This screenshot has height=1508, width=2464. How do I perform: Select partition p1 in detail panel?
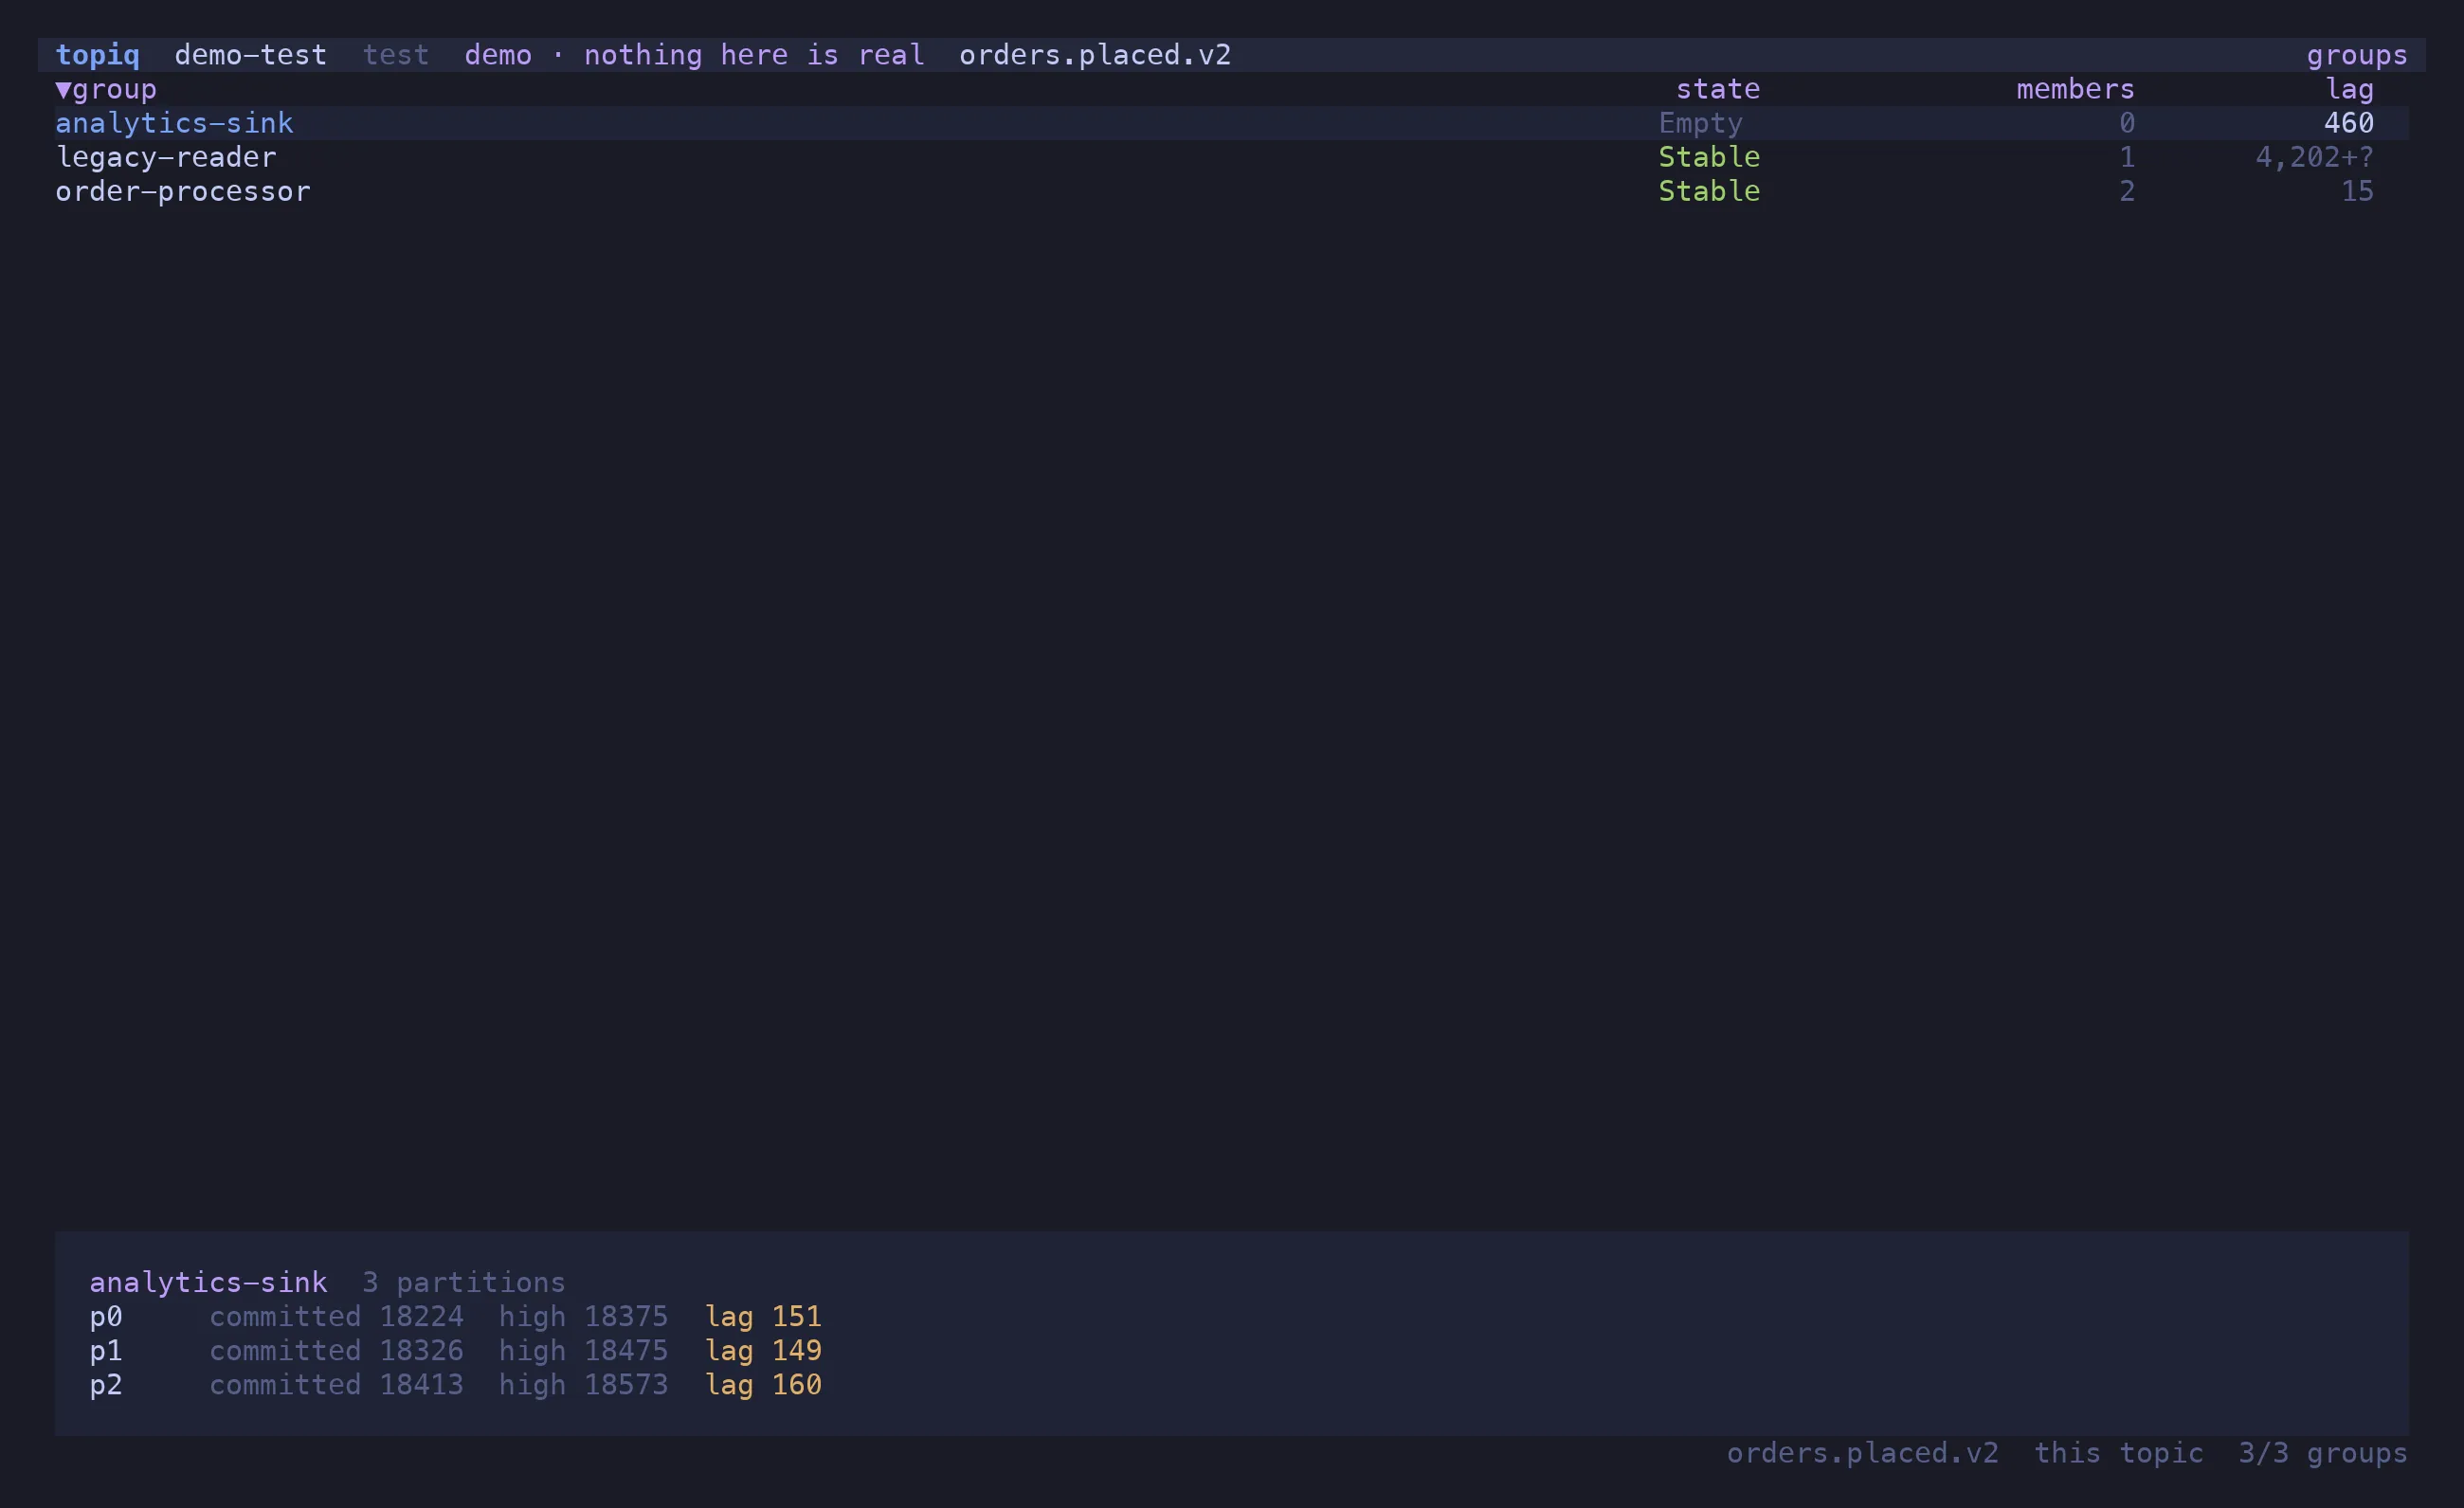click(106, 1350)
